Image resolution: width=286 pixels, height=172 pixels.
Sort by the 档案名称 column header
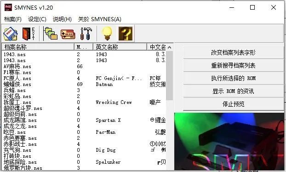click(x=38, y=47)
